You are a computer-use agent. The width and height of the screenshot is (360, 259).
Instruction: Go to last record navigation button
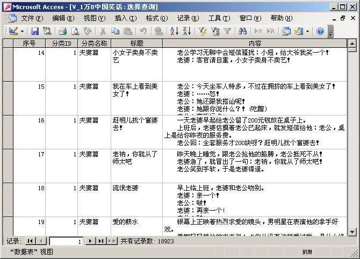[101, 241]
